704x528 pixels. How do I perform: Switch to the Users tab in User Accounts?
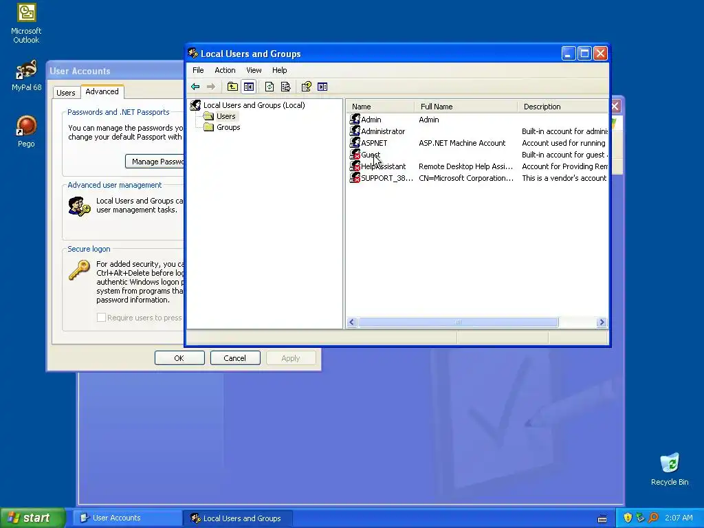pyautogui.click(x=65, y=93)
